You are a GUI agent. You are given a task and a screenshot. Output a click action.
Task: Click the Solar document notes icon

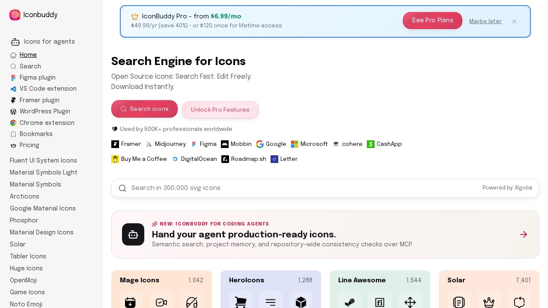click(x=459, y=302)
